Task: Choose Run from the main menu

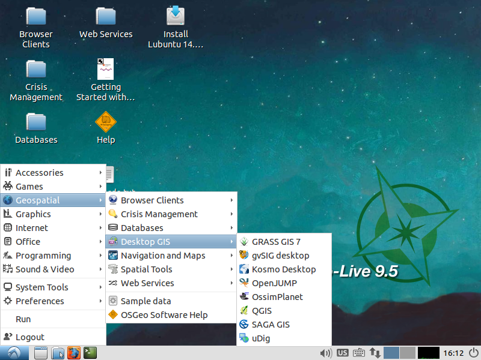Action: coord(53,319)
